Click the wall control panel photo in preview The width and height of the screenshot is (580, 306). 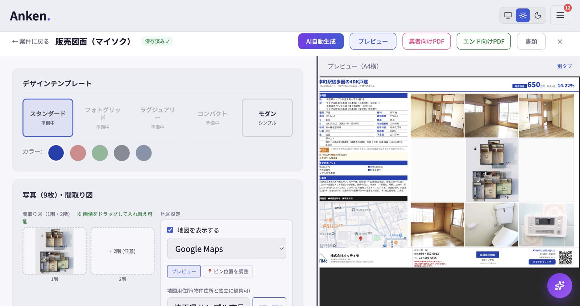pyautogui.click(x=546, y=225)
